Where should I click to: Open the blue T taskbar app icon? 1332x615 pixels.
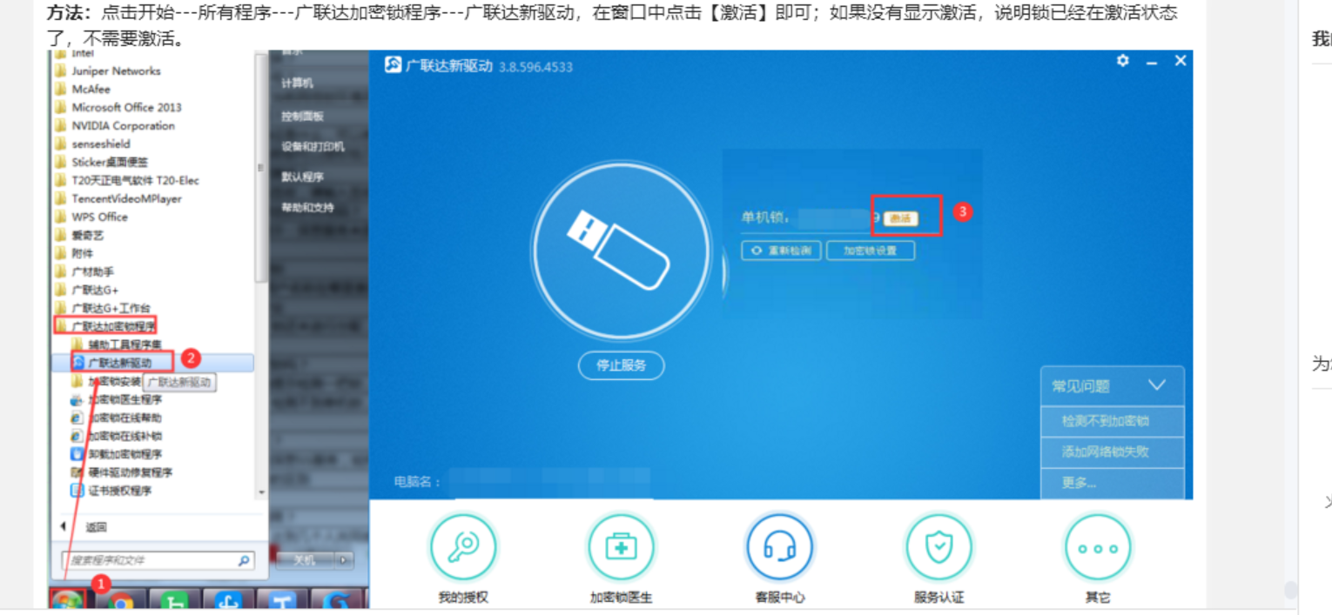pos(284,602)
